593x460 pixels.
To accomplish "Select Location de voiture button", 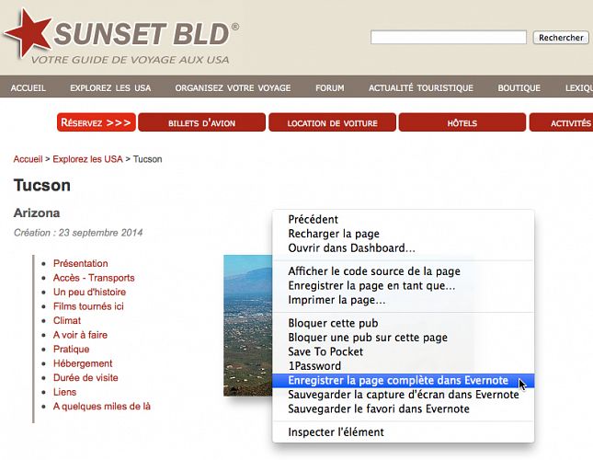I will point(332,122).
